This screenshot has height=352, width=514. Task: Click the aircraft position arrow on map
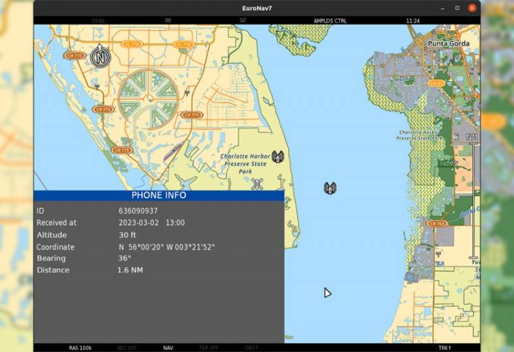point(327,293)
